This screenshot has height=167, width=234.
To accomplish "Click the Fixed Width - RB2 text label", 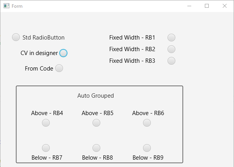I will coord(132,49).
